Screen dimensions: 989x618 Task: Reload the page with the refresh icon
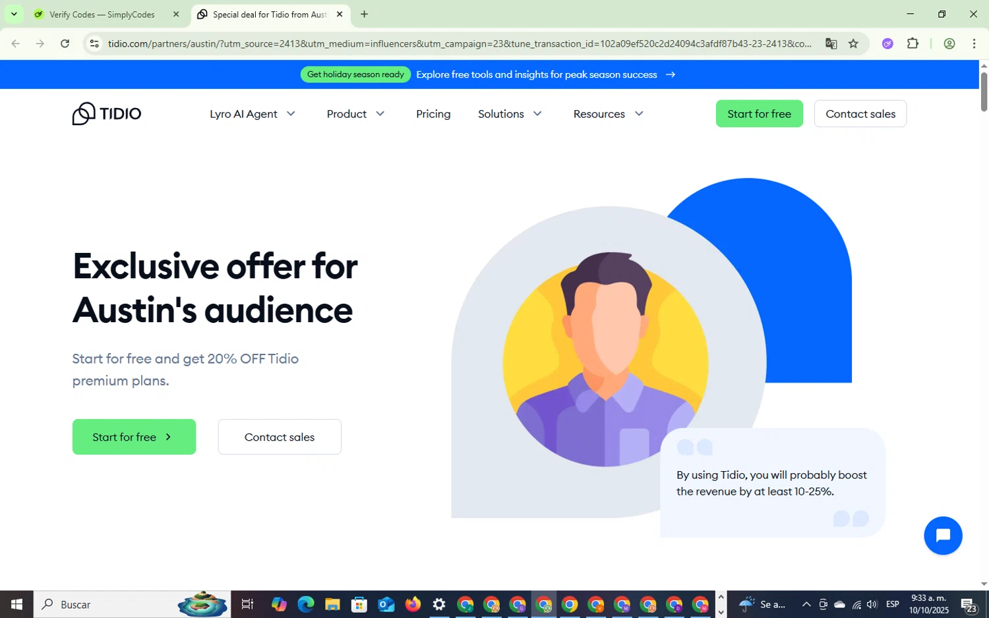click(x=65, y=43)
